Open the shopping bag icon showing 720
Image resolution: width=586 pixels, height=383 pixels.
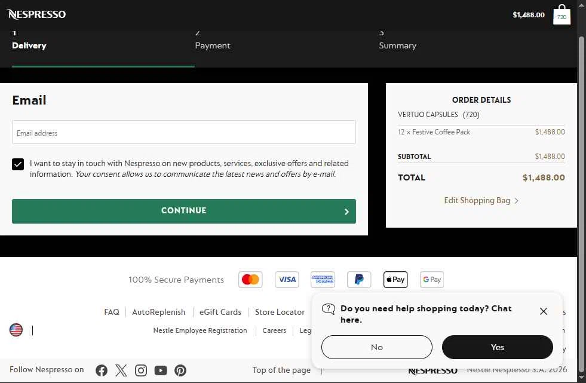point(562,14)
